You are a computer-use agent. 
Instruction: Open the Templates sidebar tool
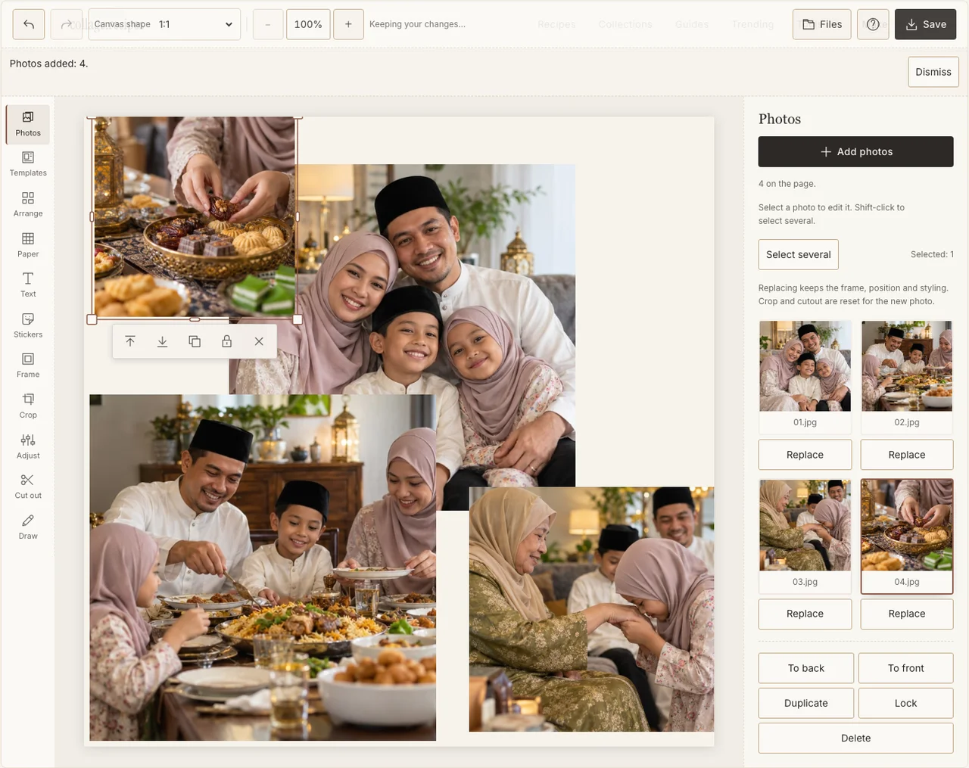28,164
